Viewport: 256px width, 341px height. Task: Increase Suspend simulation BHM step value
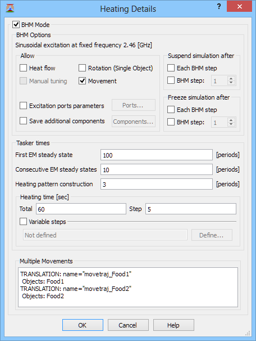231,79
